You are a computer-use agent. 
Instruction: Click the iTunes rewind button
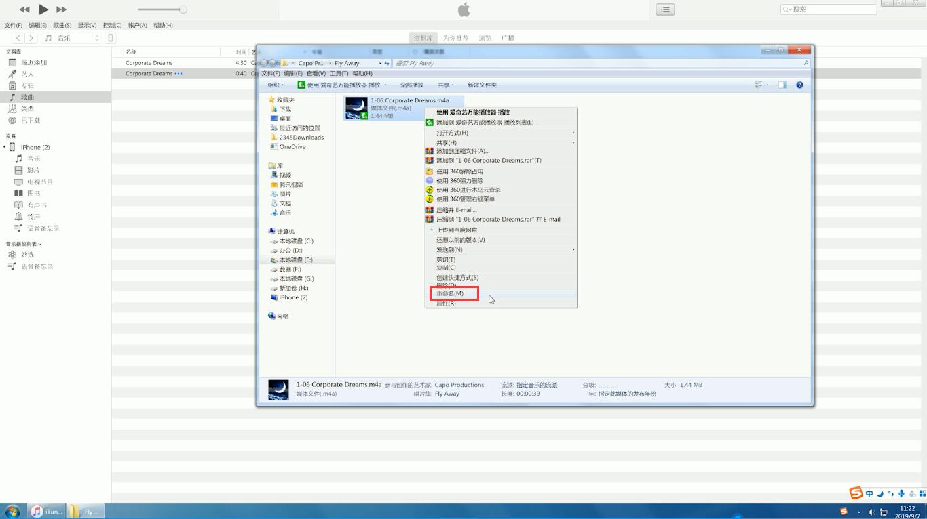point(24,9)
